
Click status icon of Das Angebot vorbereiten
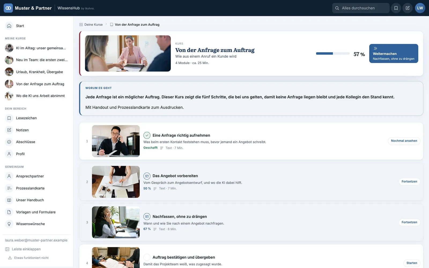(x=147, y=176)
